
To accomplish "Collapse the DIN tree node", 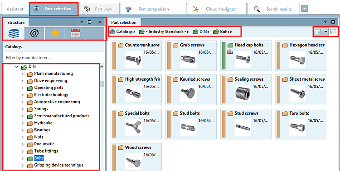I will click(17, 67).
